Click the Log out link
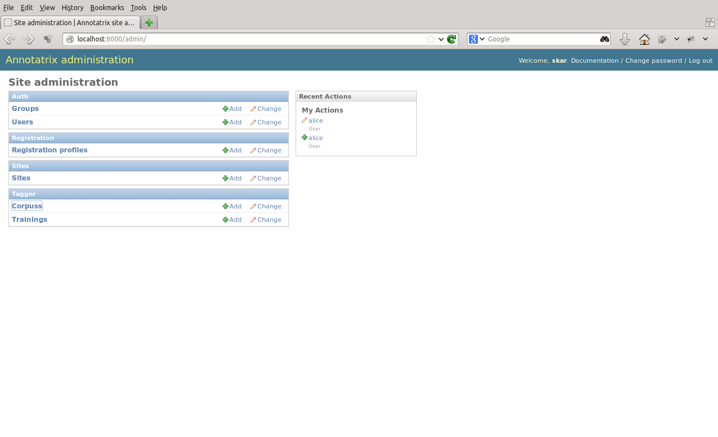This screenshot has height=437, width=718. pos(700,61)
